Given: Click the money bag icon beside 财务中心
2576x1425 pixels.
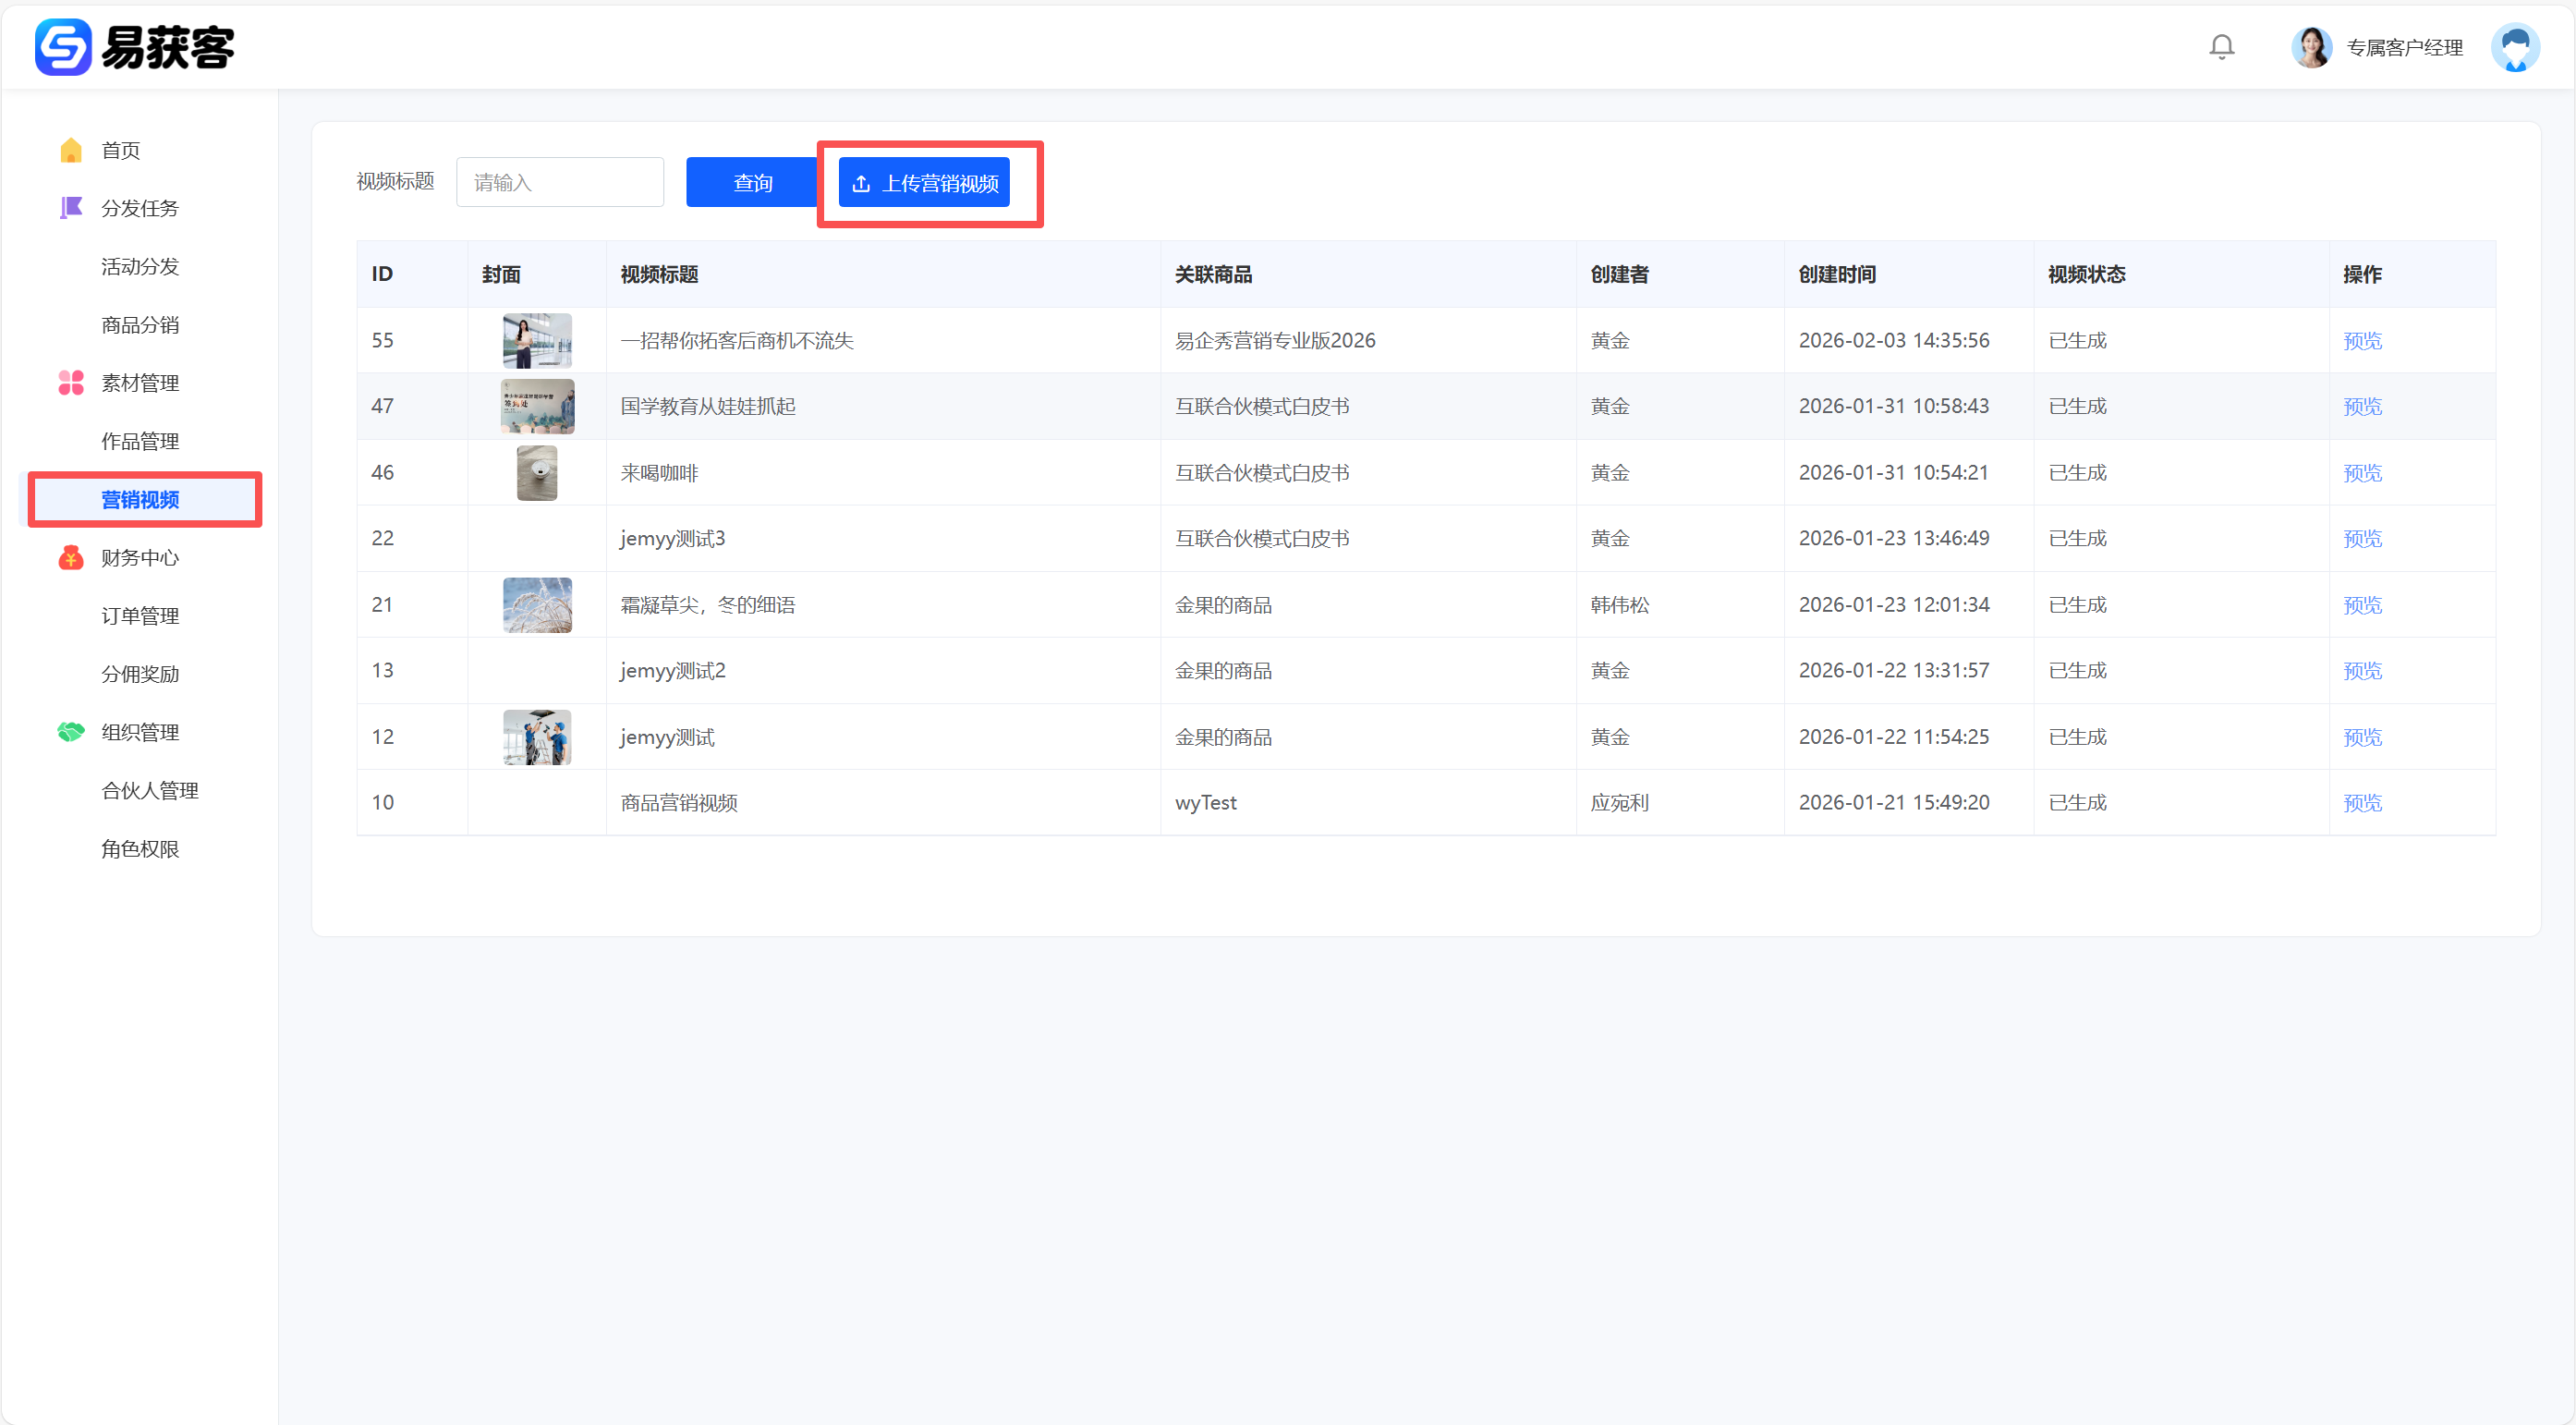Looking at the screenshot, I should pos(71,558).
